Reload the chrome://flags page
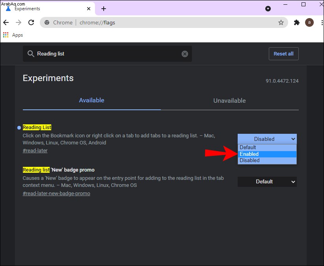Screen dimensions: 324x266 [x=31, y=22]
